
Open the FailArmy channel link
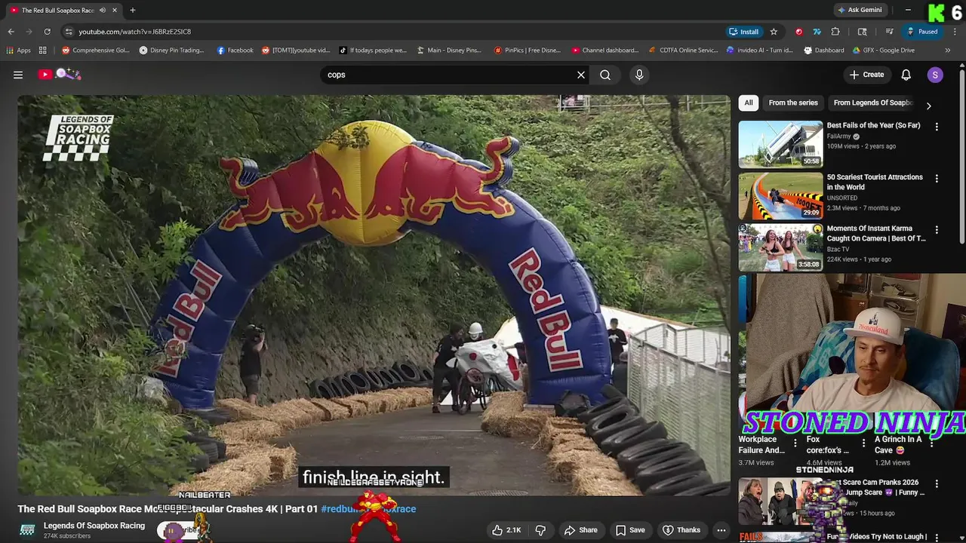coord(838,137)
